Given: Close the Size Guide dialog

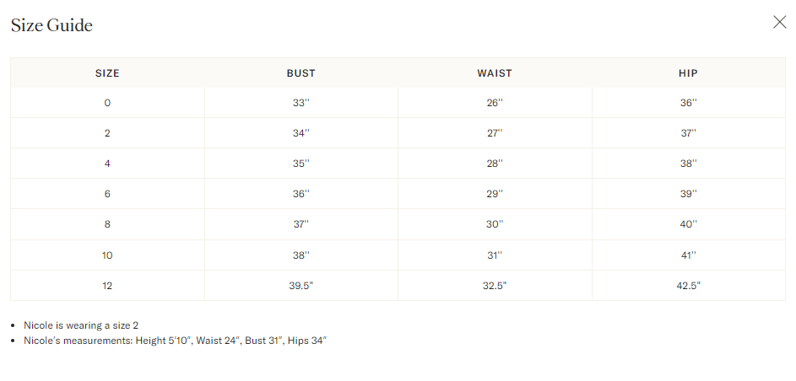Looking at the screenshot, I should click(x=779, y=23).
